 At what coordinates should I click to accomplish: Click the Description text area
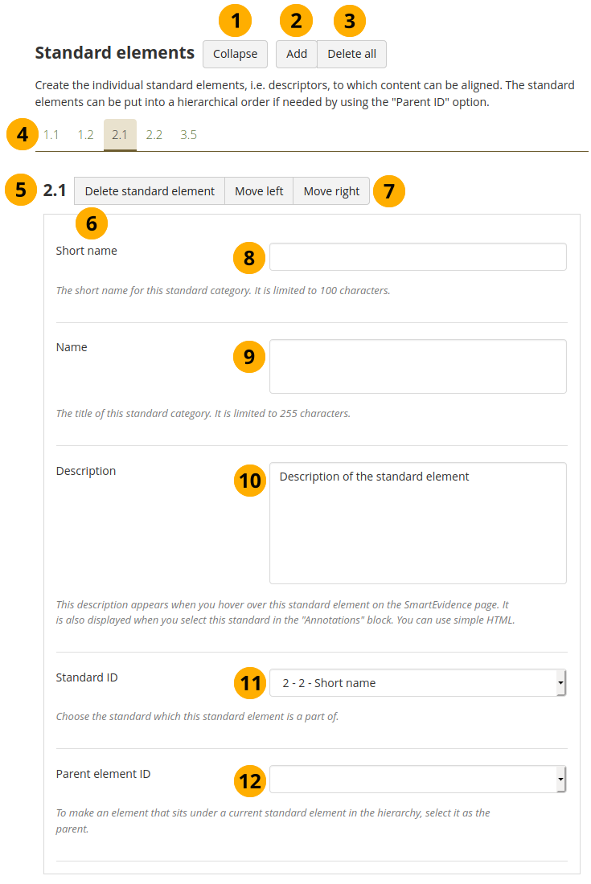point(417,522)
